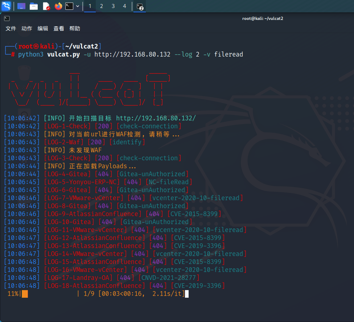354x322 pixels.
Task: Open the 帮助 menu
Action: click(x=75, y=29)
